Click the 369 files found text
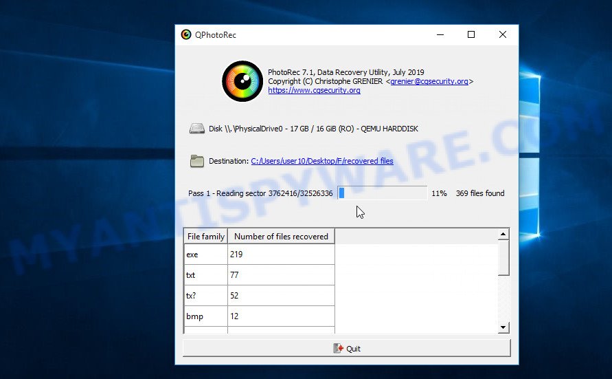This screenshot has width=612, height=379. click(x=480, y=193)
